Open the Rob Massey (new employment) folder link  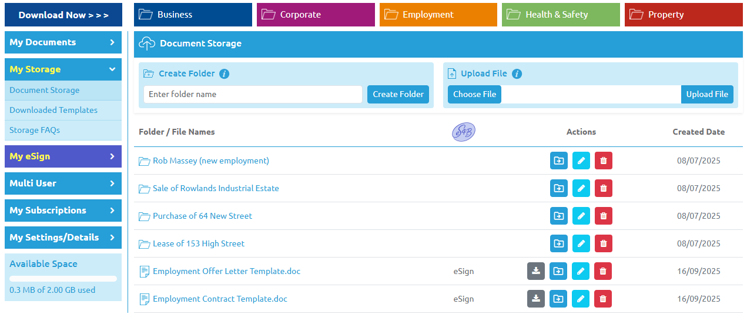point(210,161)
